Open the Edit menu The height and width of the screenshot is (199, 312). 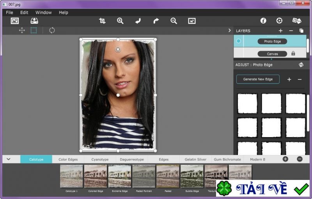click(24, 12)
